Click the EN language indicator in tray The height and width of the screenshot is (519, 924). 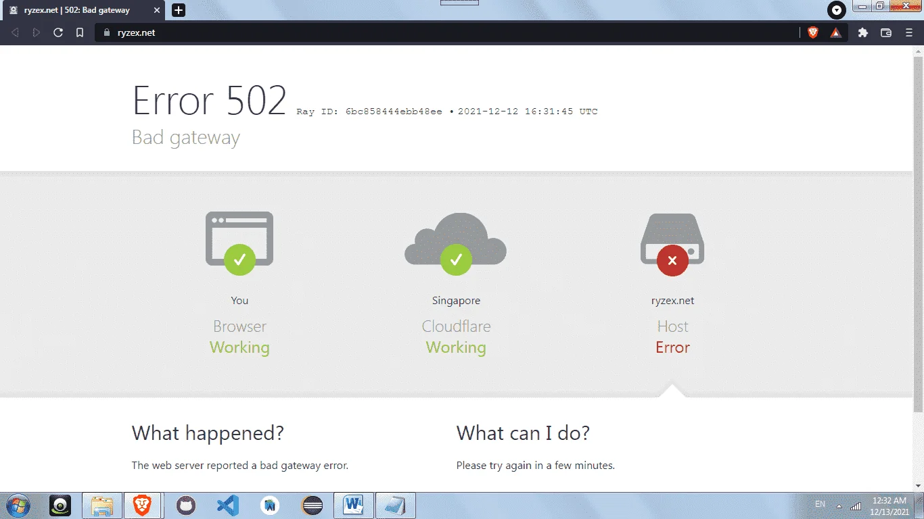(820, 505)
